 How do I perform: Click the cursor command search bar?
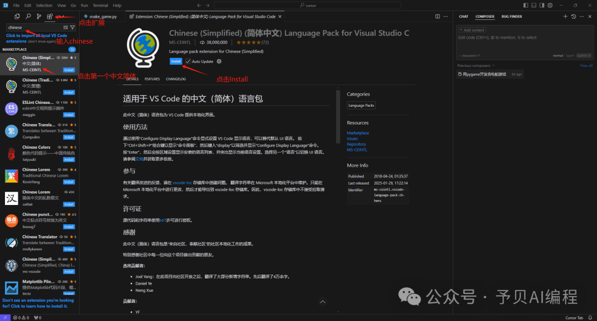tap(308, 6)
